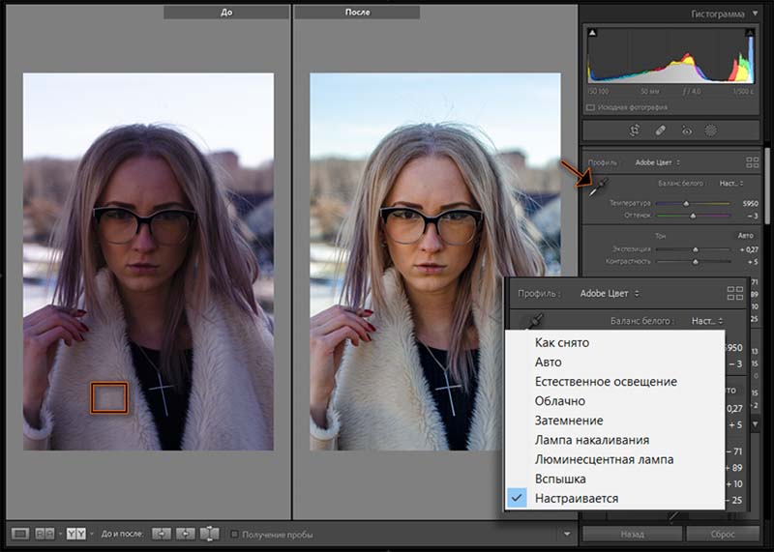The height and width of the screenshot is (552, 774).
Task: Select the Radial filter tool icon
Action: (712, 129)
